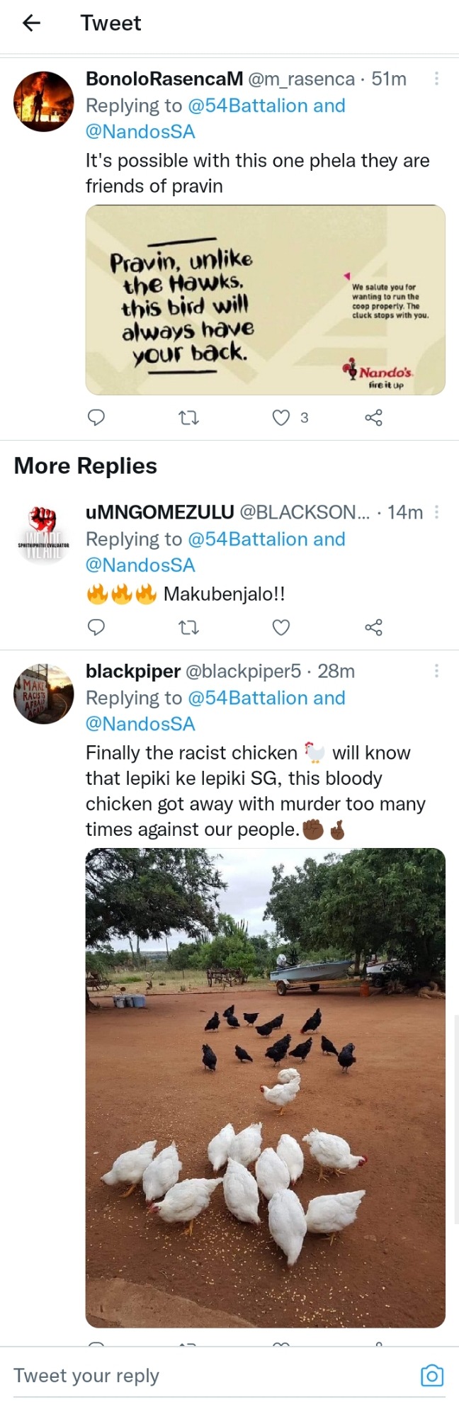Retweet BonoloRasencaM's Nando's post
This screenshot has width=459, height=1402.
pyautogui.click(x=188, y=418)
